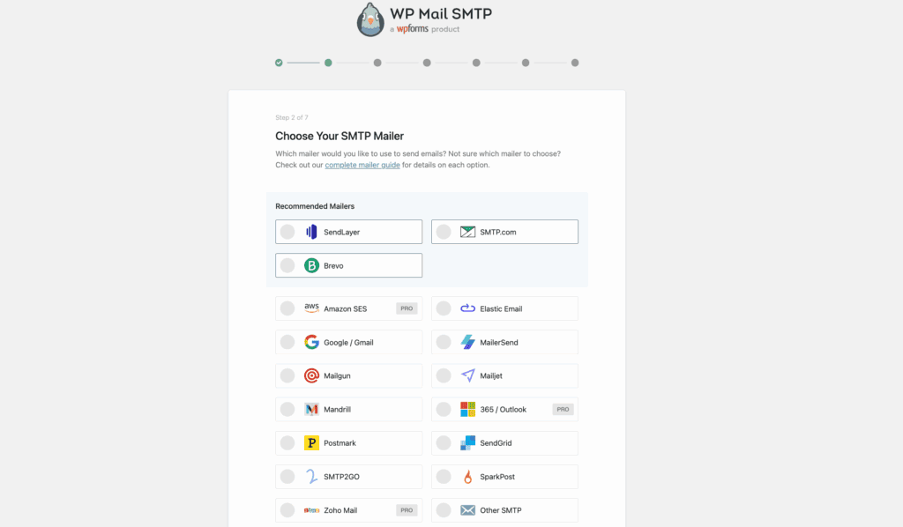Select the SMTP.com radio button

pos(444,232)
